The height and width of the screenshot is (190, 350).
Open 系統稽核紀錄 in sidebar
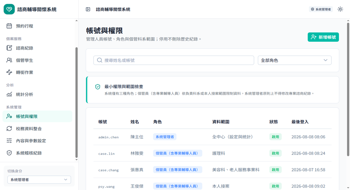(37, 153)
